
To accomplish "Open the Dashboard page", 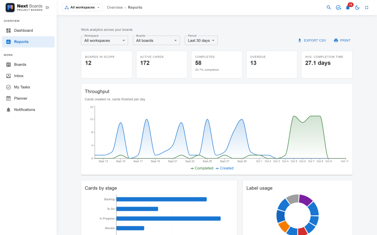I will click(x=28, y=30).
